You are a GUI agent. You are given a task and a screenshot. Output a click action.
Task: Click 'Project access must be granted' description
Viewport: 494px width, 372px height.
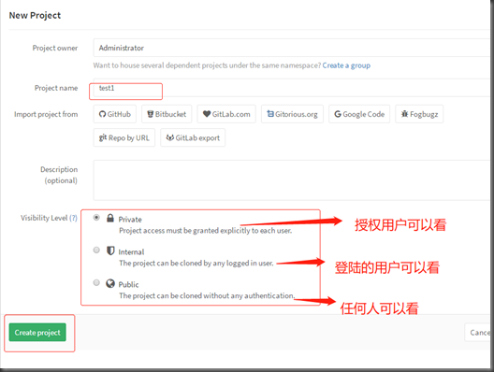click(x=206, y=231)
